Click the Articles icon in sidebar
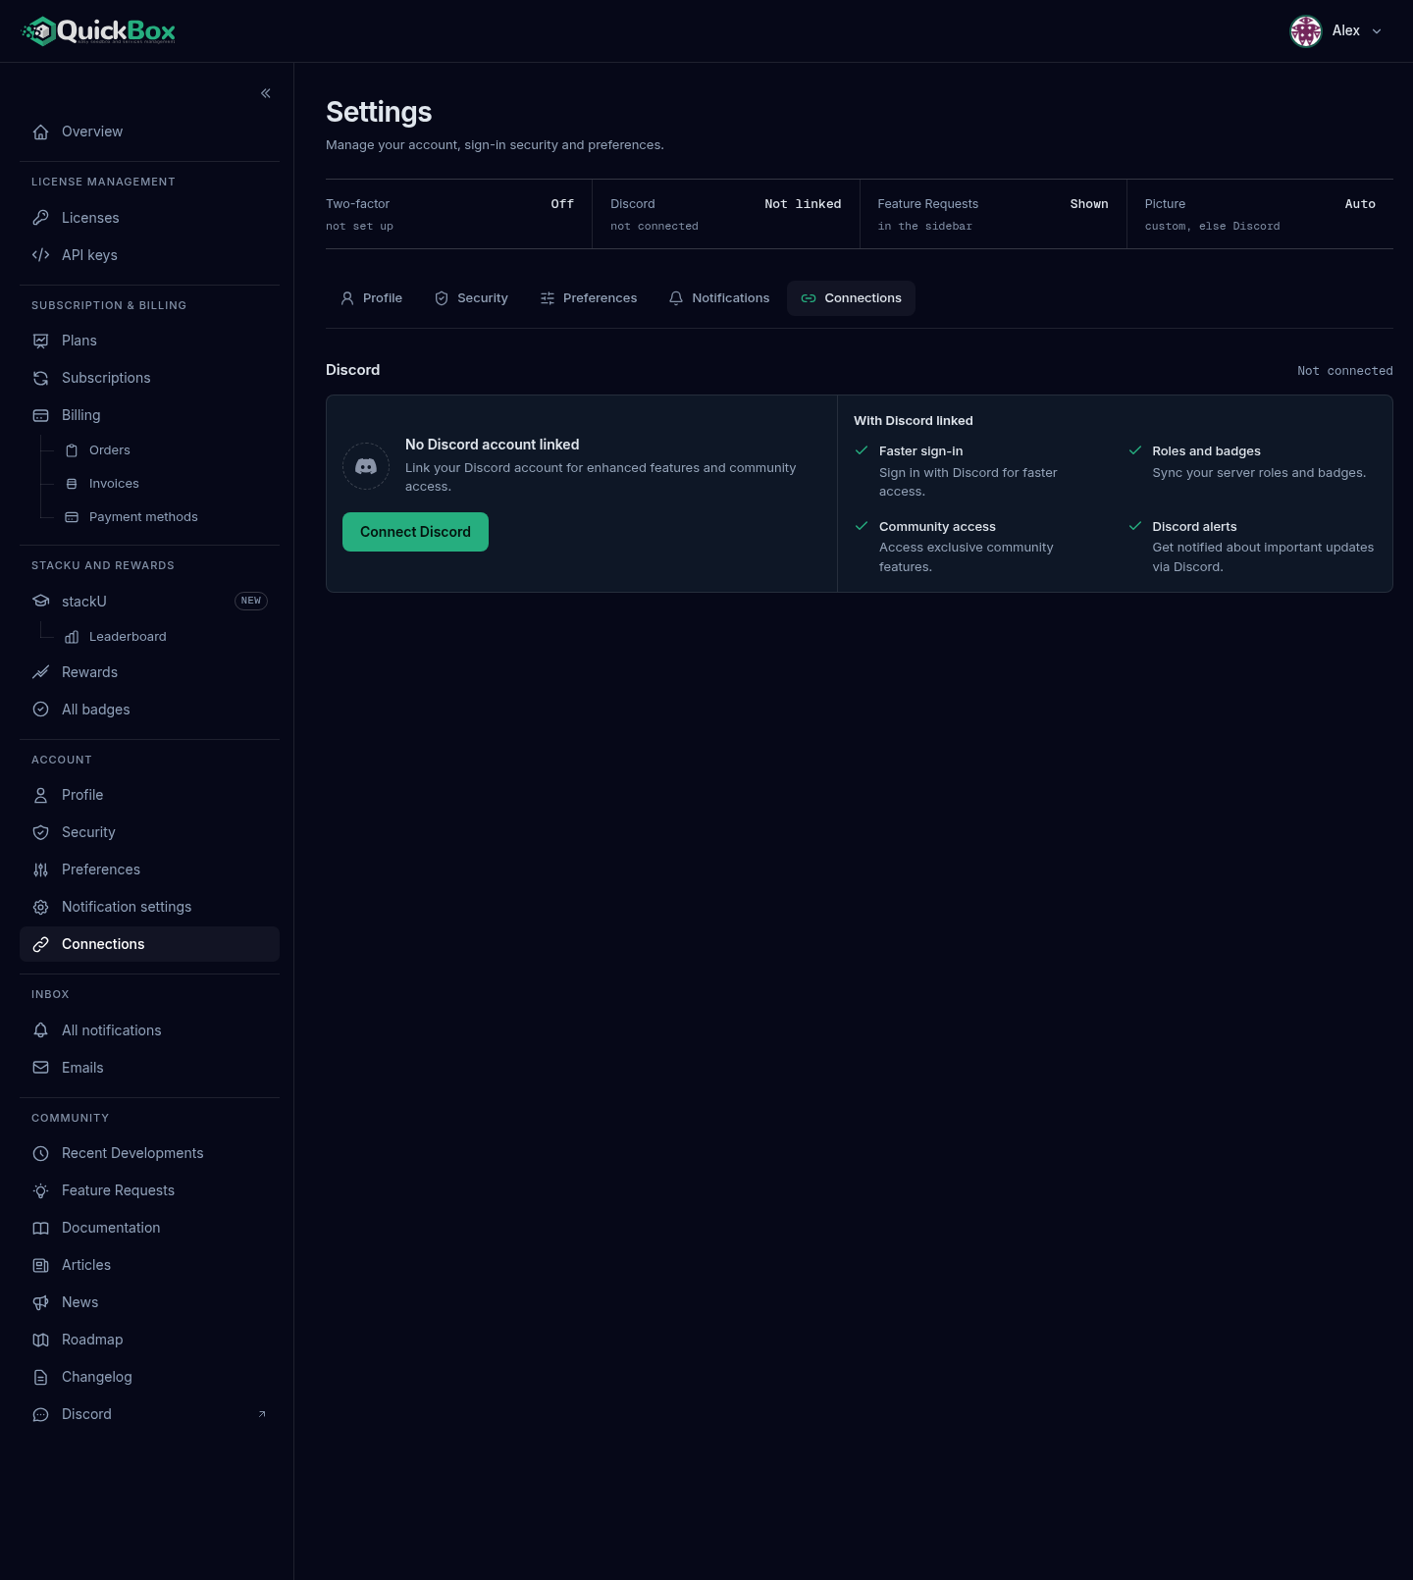 pyautogui.click(x=41, y=1265)
